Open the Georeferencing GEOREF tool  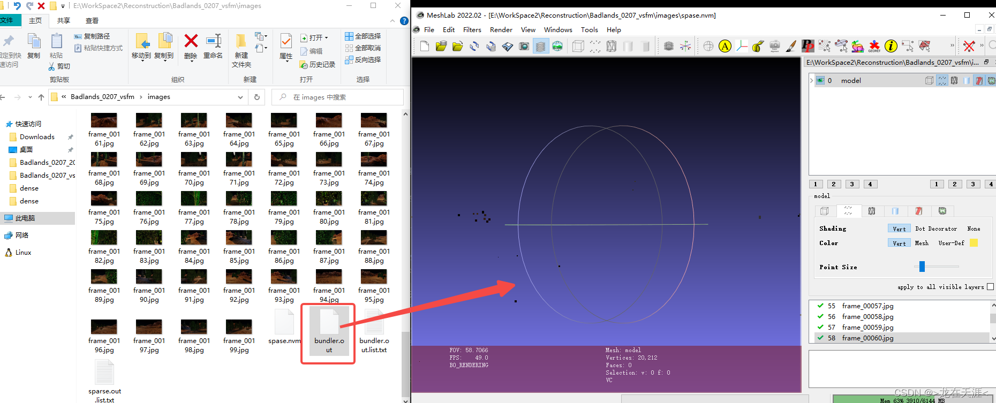click(874, 46)
